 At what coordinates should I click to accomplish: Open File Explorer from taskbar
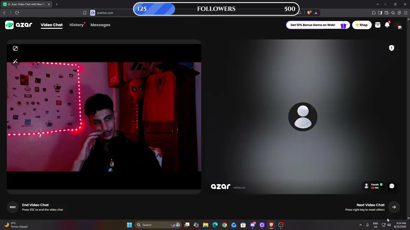click(206, 225)
